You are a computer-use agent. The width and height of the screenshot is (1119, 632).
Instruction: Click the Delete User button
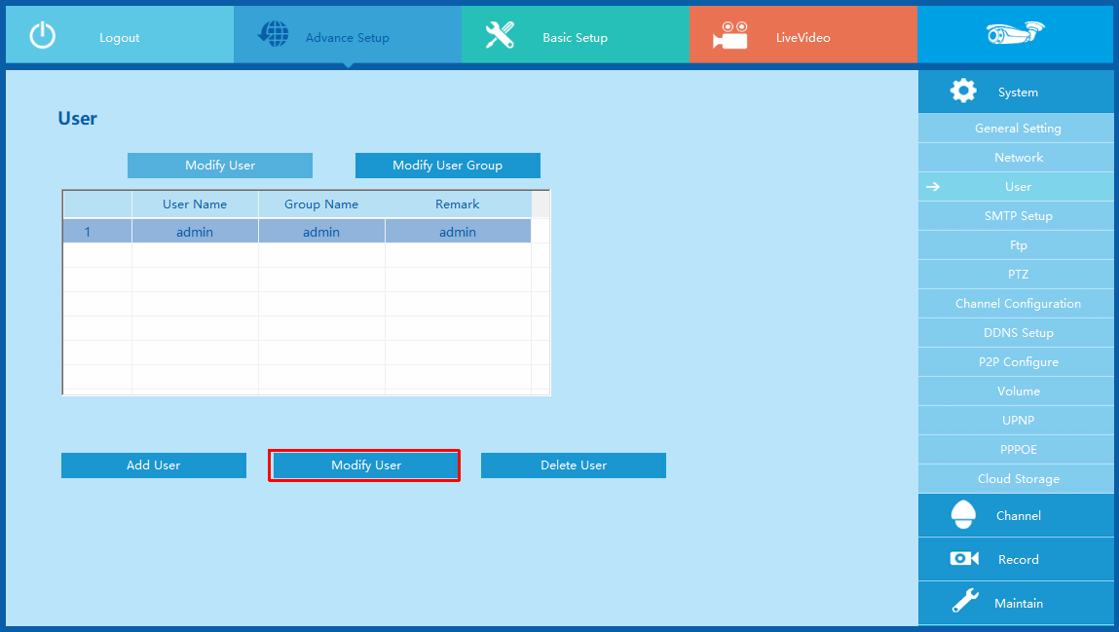click(x=573, y=465)
